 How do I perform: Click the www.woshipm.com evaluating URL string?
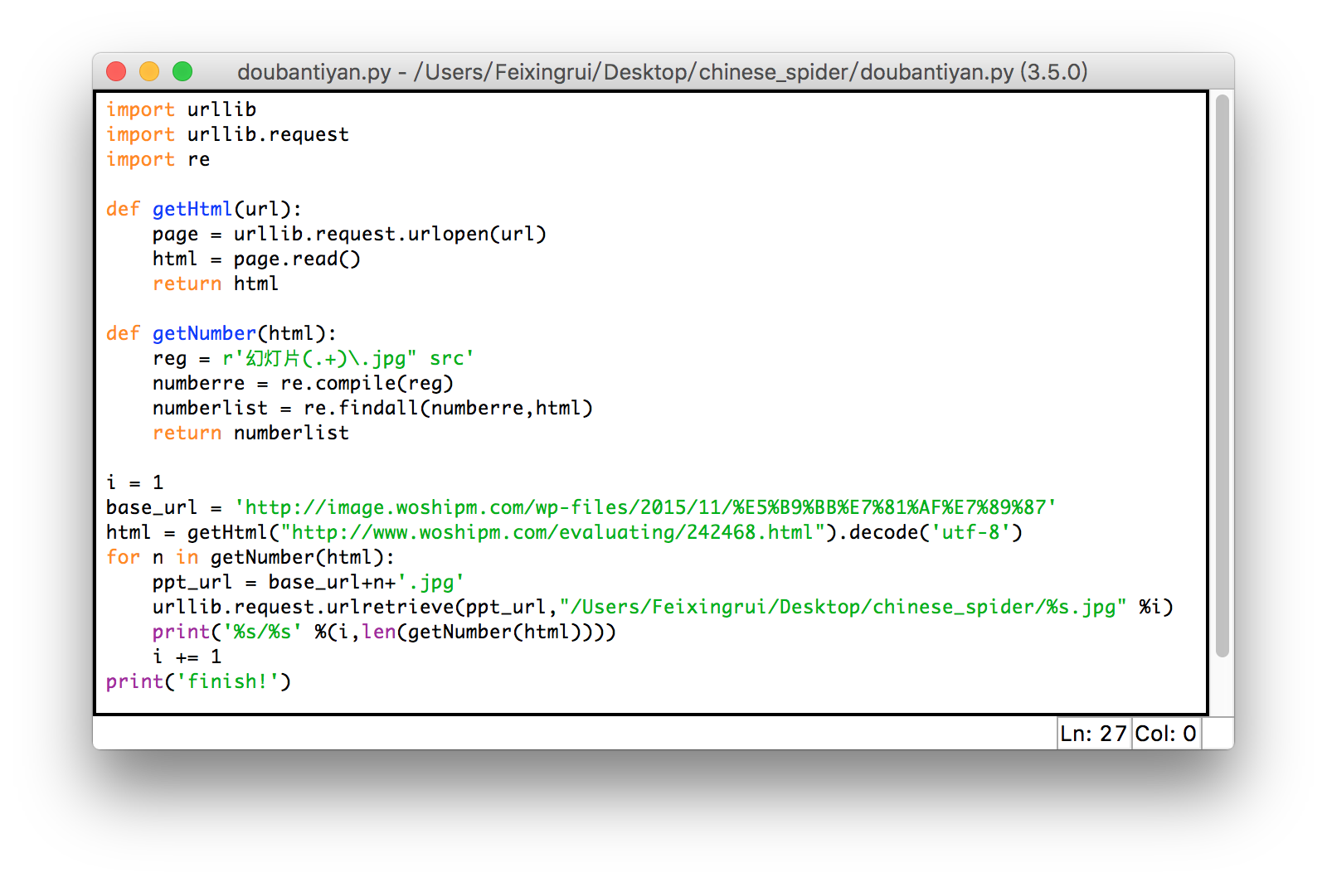pyautogui.click(x=552, y=532)
